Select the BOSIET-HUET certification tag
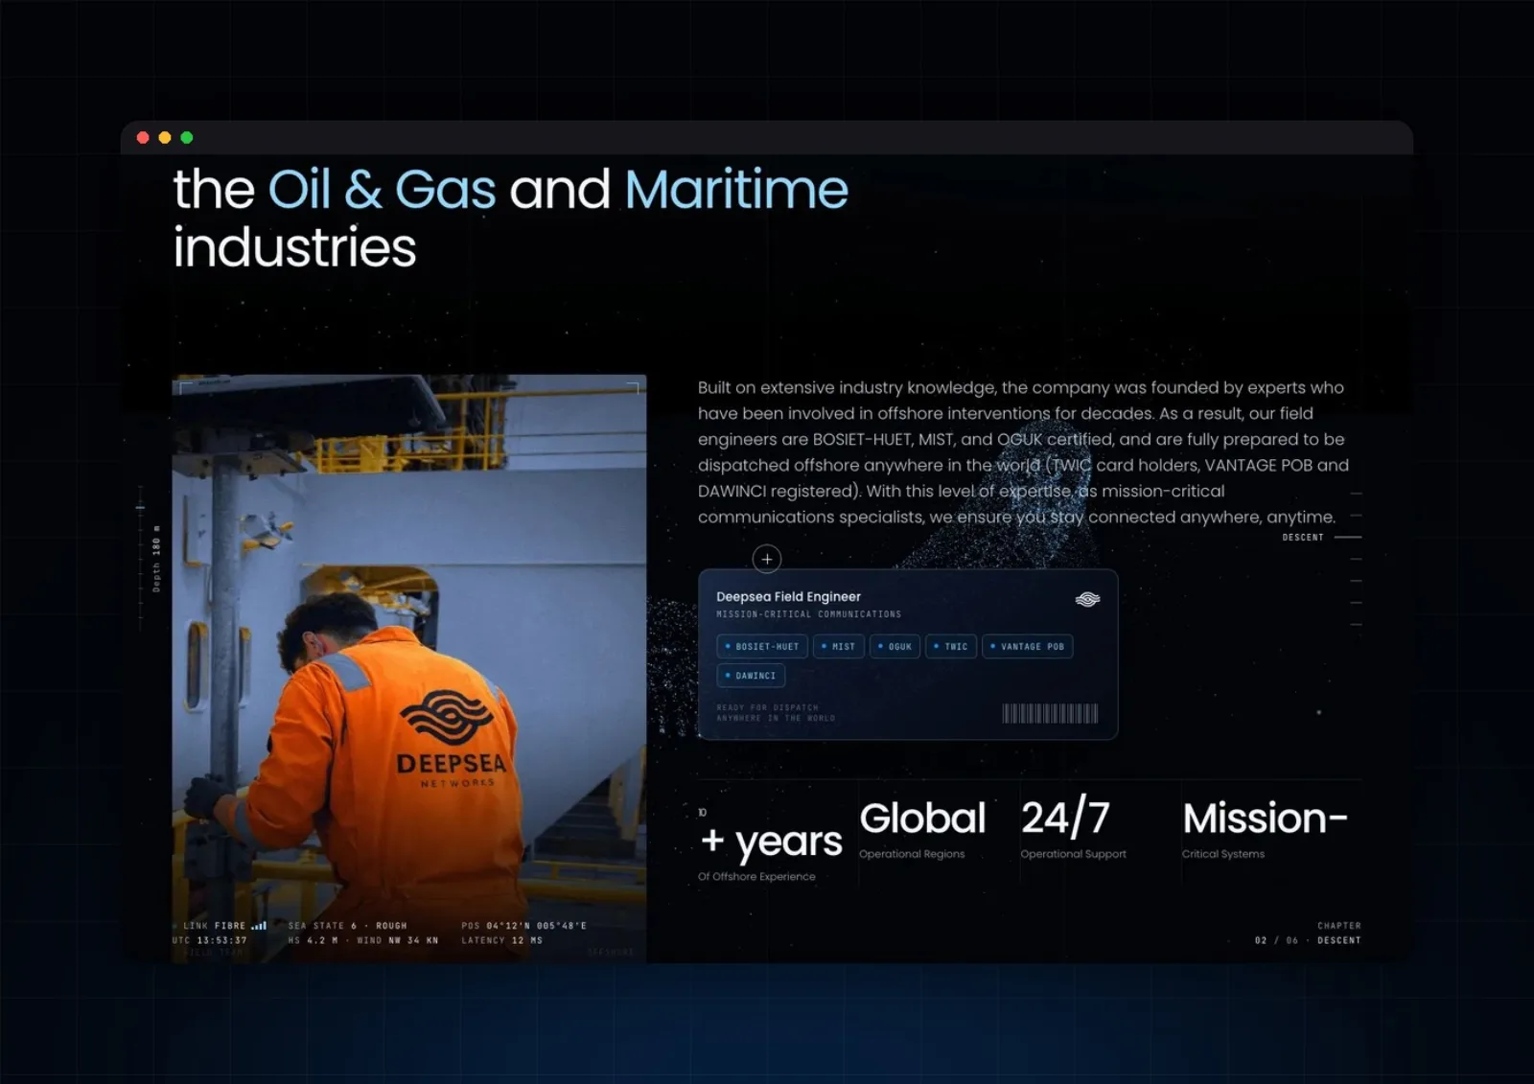 (x=762, y=647)
